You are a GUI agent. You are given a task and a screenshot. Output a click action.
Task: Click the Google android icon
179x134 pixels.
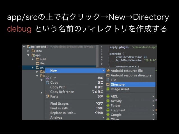(x=108, y=115)
